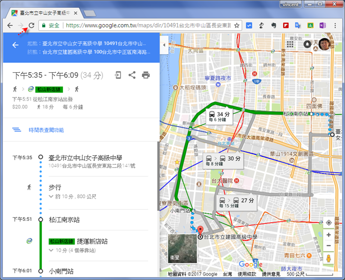Screen dimensions: 345x280
Task: Click 松江南京站 stop in directions list
Action: (64, 220)
